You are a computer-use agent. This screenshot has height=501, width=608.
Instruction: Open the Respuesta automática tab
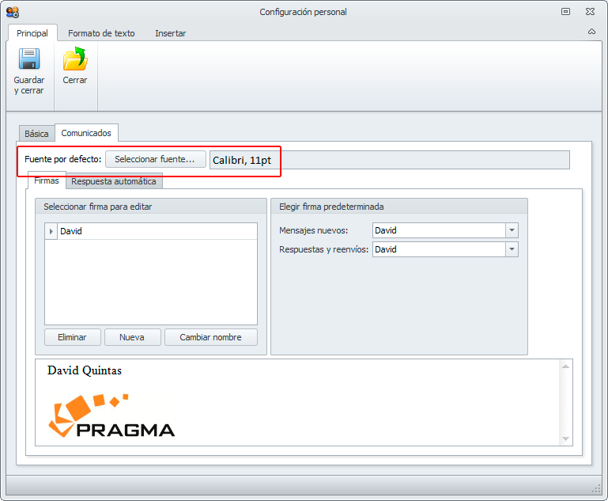click(114, 181)
